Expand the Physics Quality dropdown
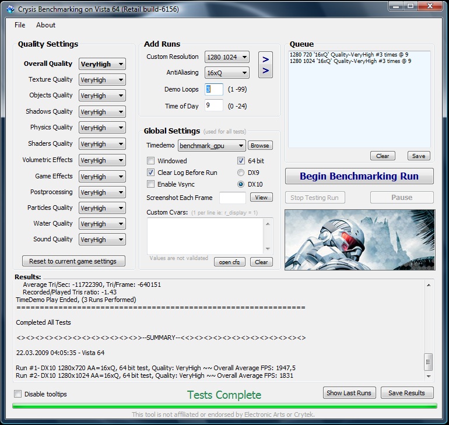Screen dimensions: 449x425 [102, 128]
